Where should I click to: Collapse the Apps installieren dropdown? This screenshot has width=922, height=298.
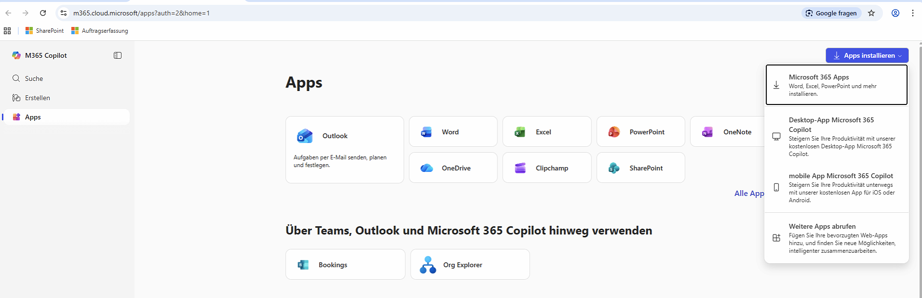coord(867,55)
